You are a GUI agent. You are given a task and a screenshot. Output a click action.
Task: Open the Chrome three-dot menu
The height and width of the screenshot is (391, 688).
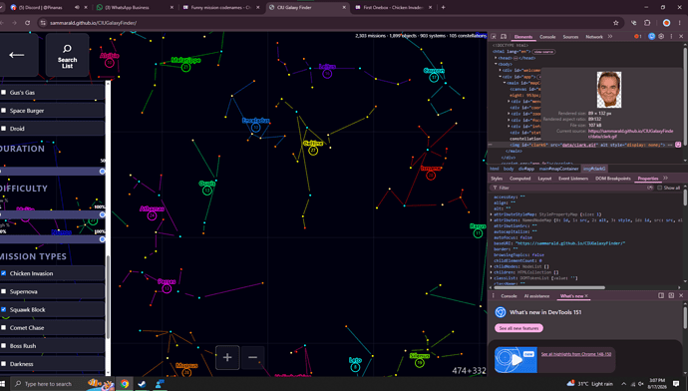(x=681, y=23)
